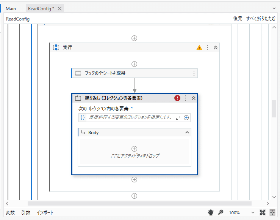Click the plus button beside collection field
Image resolution: width=280 pixels, height=220 pixels.
pyautogui.click(x=186, y=118)
